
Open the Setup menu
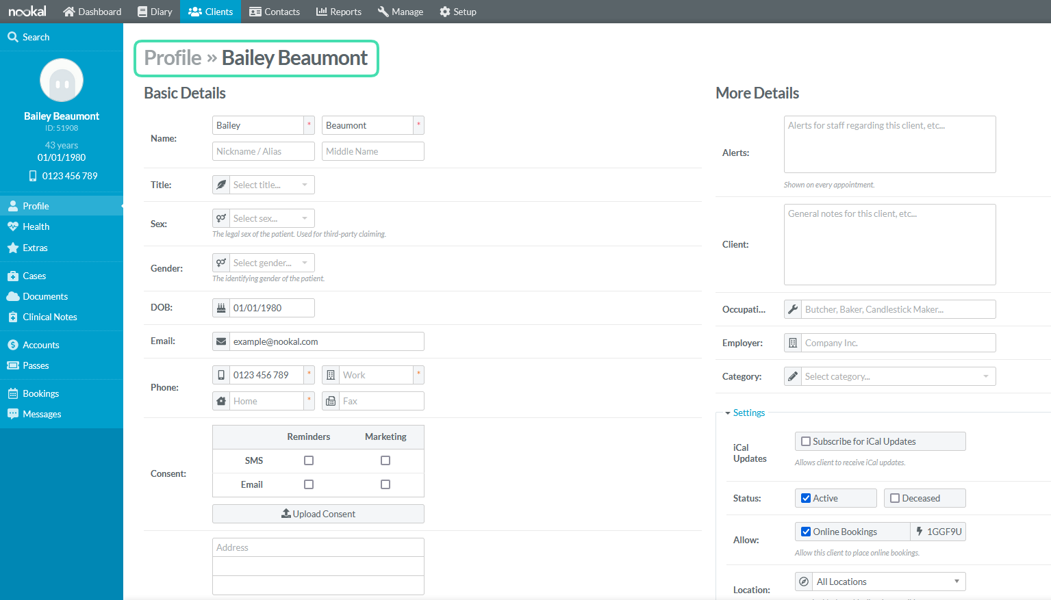coord(457,11)
